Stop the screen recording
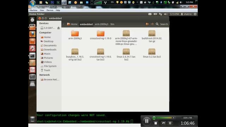 pyautogui.click(x=156, y=123)
